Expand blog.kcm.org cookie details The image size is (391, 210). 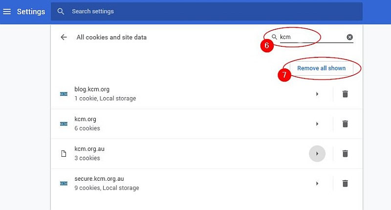tap(317, 94)
